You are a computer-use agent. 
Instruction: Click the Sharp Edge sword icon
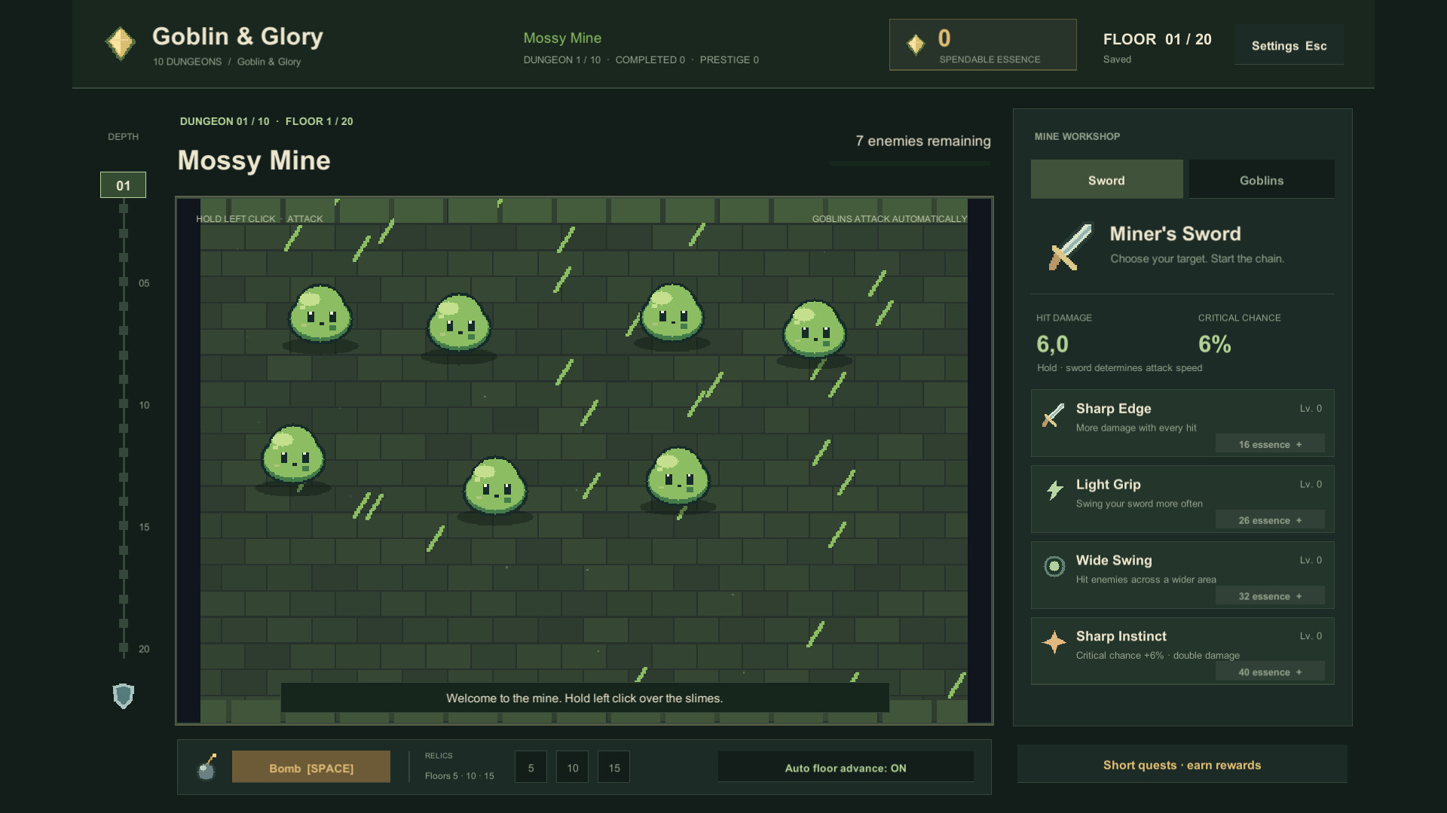(x=1053, y=415)
